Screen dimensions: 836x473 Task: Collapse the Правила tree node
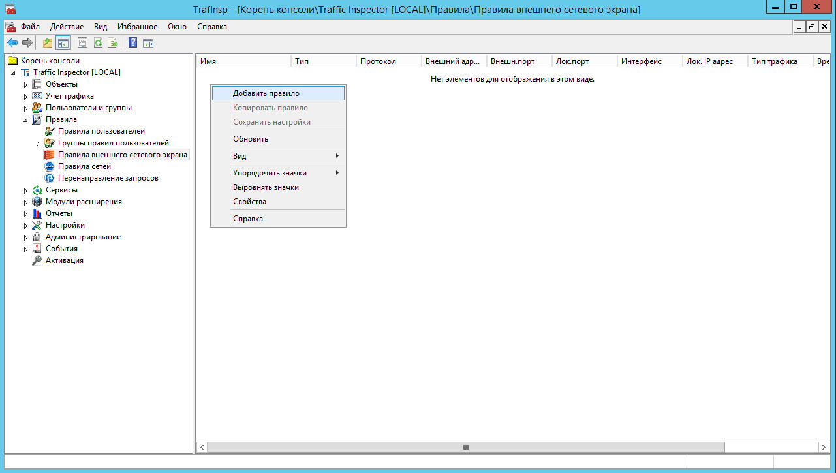pyautogui.click(x=26, y=119)
